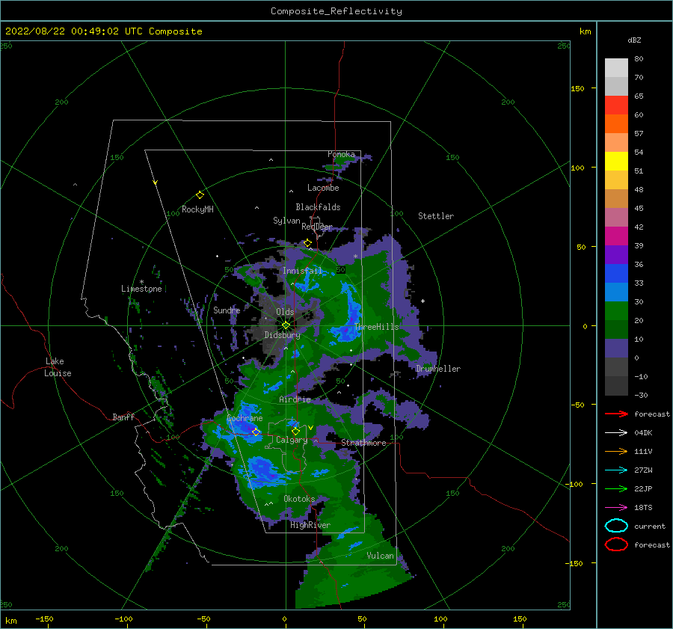Click the Drumheller label
This screenshot has height=629, width=673.
click(x=438, y=369)
